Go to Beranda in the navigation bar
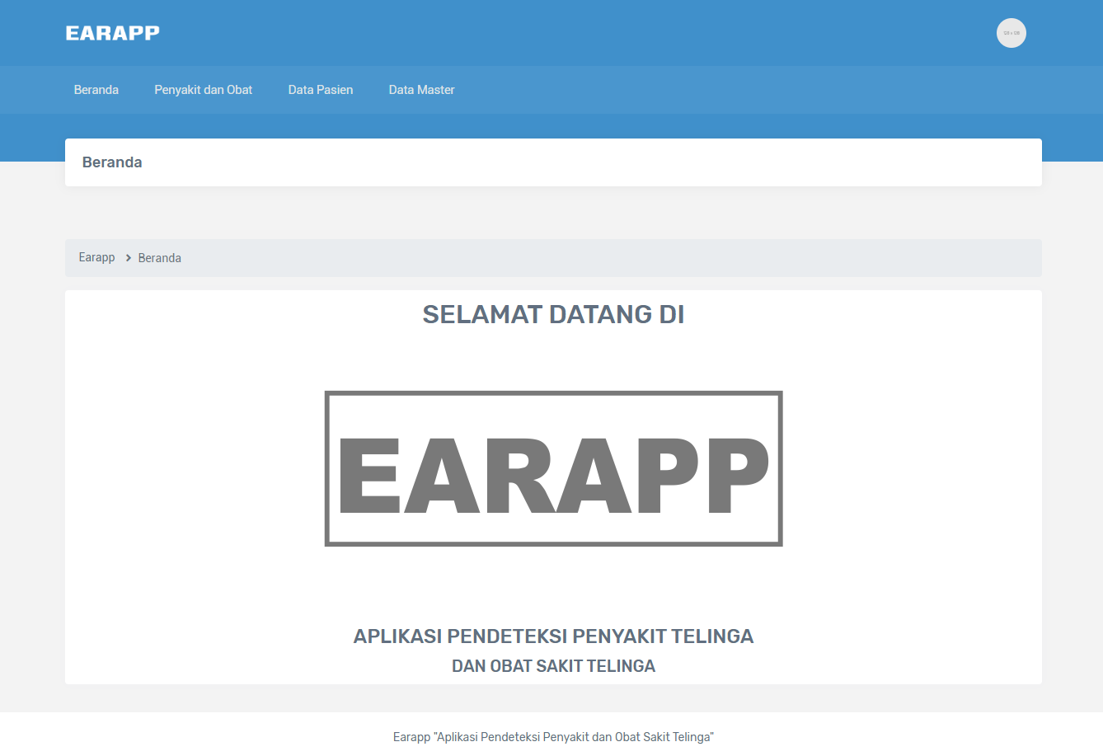This screenshot has width=1103, height=756. coord(96,90)
